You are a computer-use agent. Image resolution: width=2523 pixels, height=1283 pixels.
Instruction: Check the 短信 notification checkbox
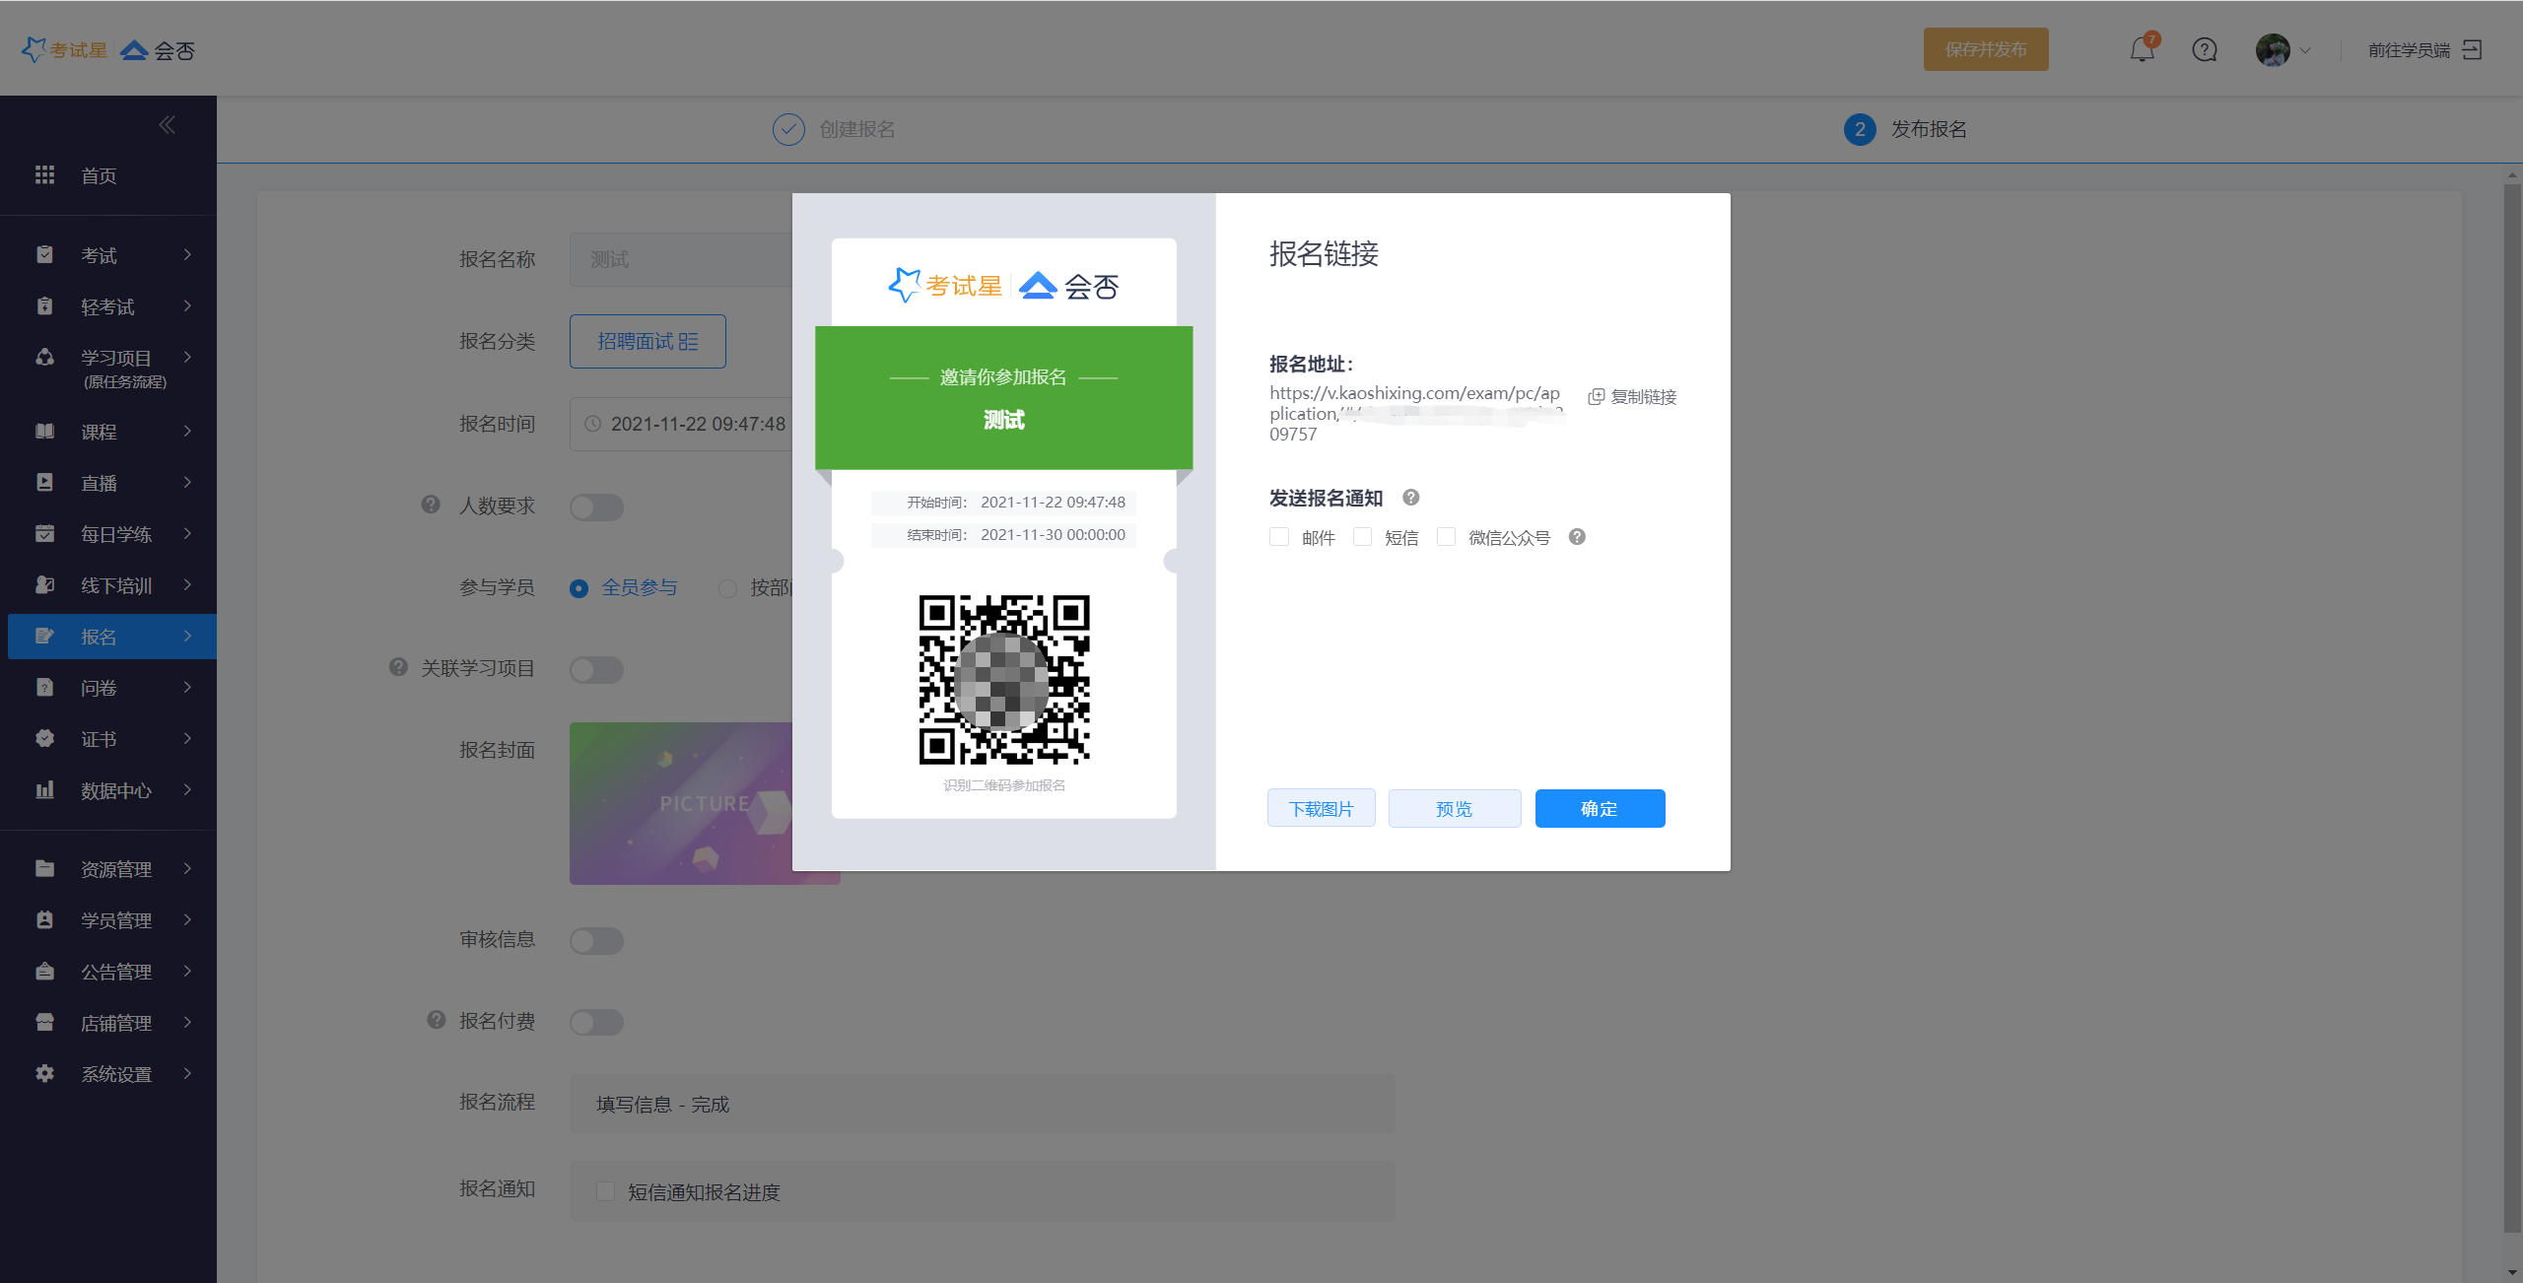[x=1362, y=537]
